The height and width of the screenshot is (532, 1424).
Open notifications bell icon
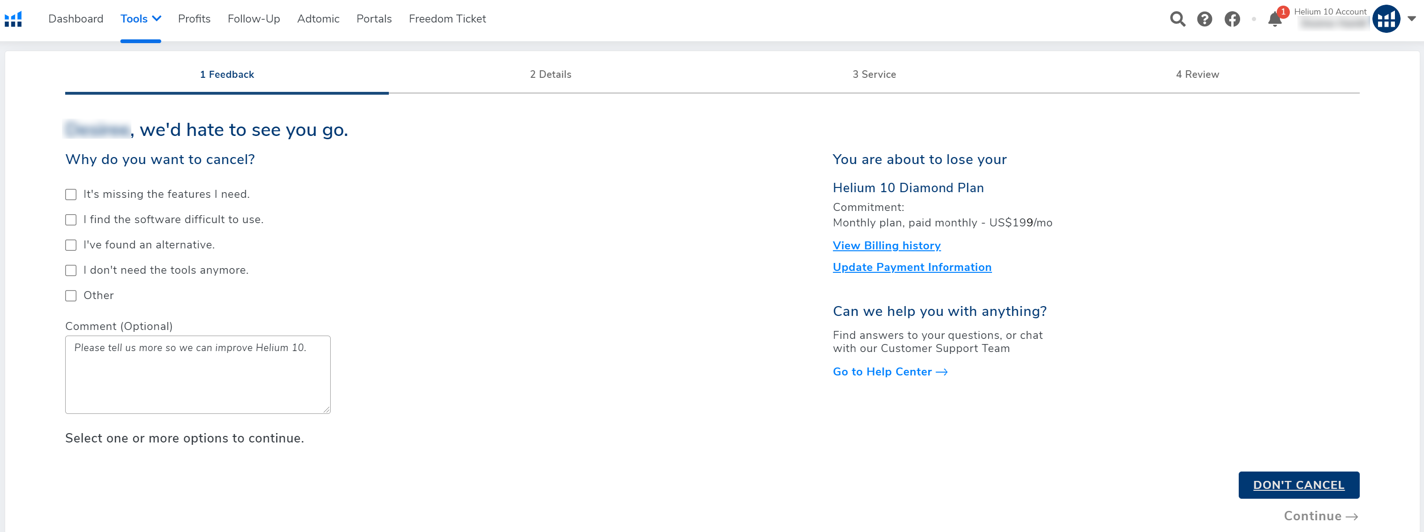coord(1275,19)
